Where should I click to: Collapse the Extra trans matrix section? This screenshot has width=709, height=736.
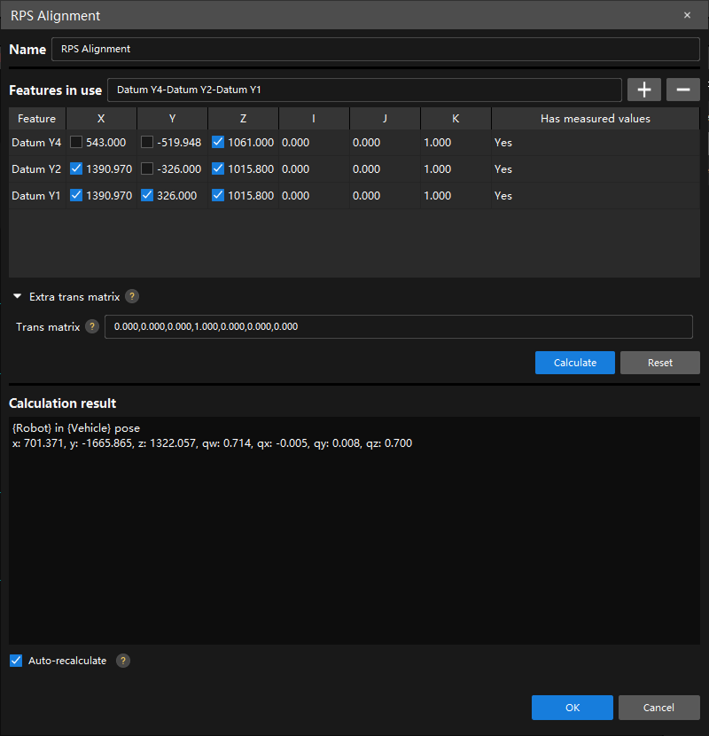pos(18,297)
